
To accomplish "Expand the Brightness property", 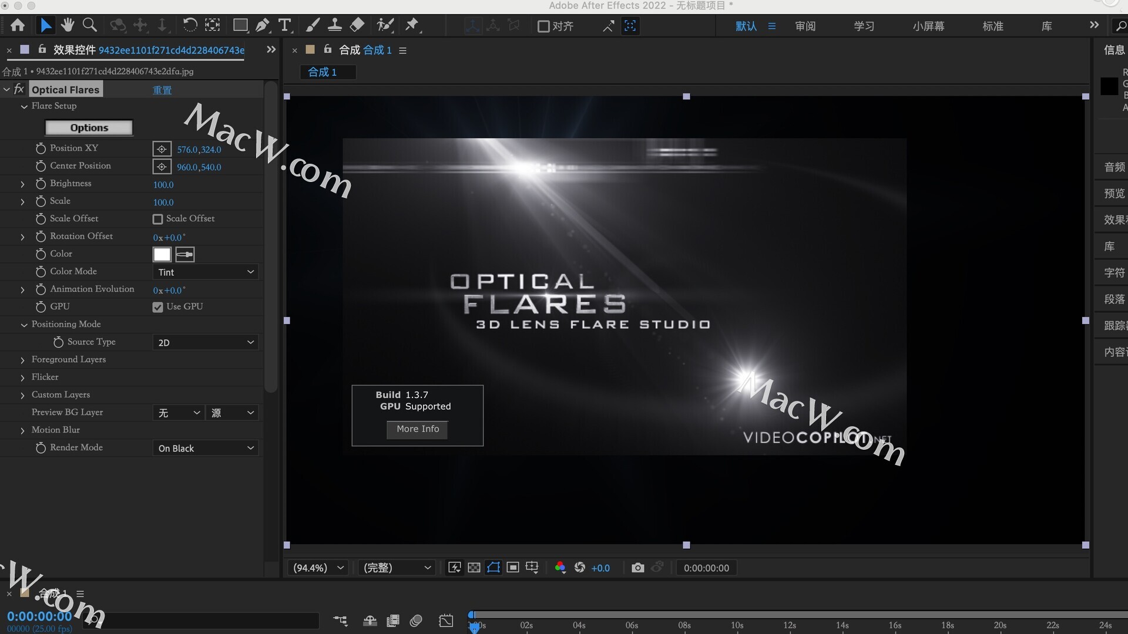I will 22,183.
